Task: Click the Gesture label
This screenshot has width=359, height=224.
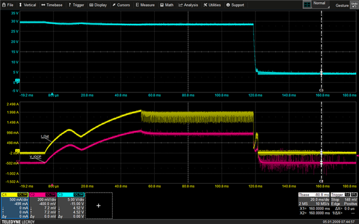Action: pyautogui.click(x=342, y=6)
